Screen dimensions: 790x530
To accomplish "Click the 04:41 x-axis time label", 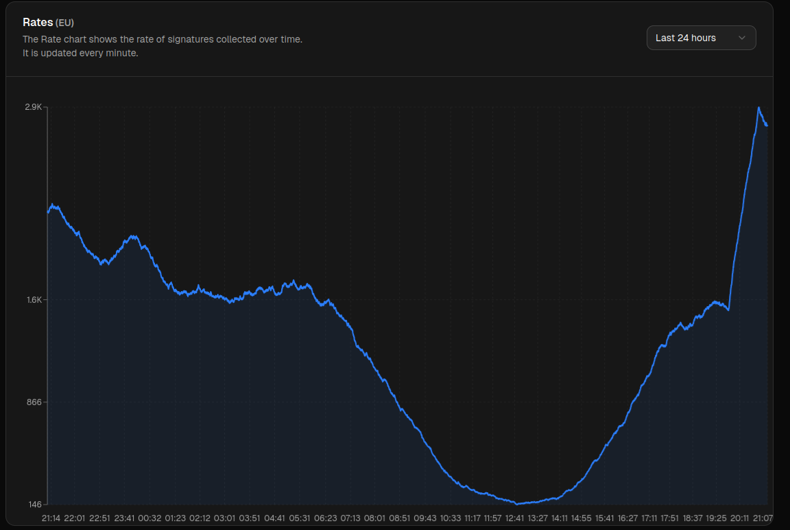I will (x=274, y=518).
